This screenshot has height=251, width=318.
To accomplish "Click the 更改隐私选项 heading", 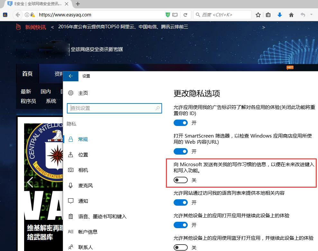I will (197, 94).
